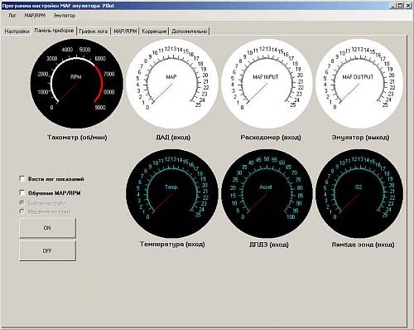
Task: Click the MAF OUTPUT gauge dial
Action: pos(359,84)
